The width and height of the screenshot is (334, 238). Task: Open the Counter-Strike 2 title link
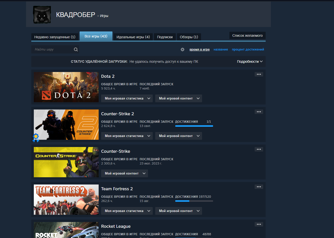pyautogui.click(x=117, y=114)
